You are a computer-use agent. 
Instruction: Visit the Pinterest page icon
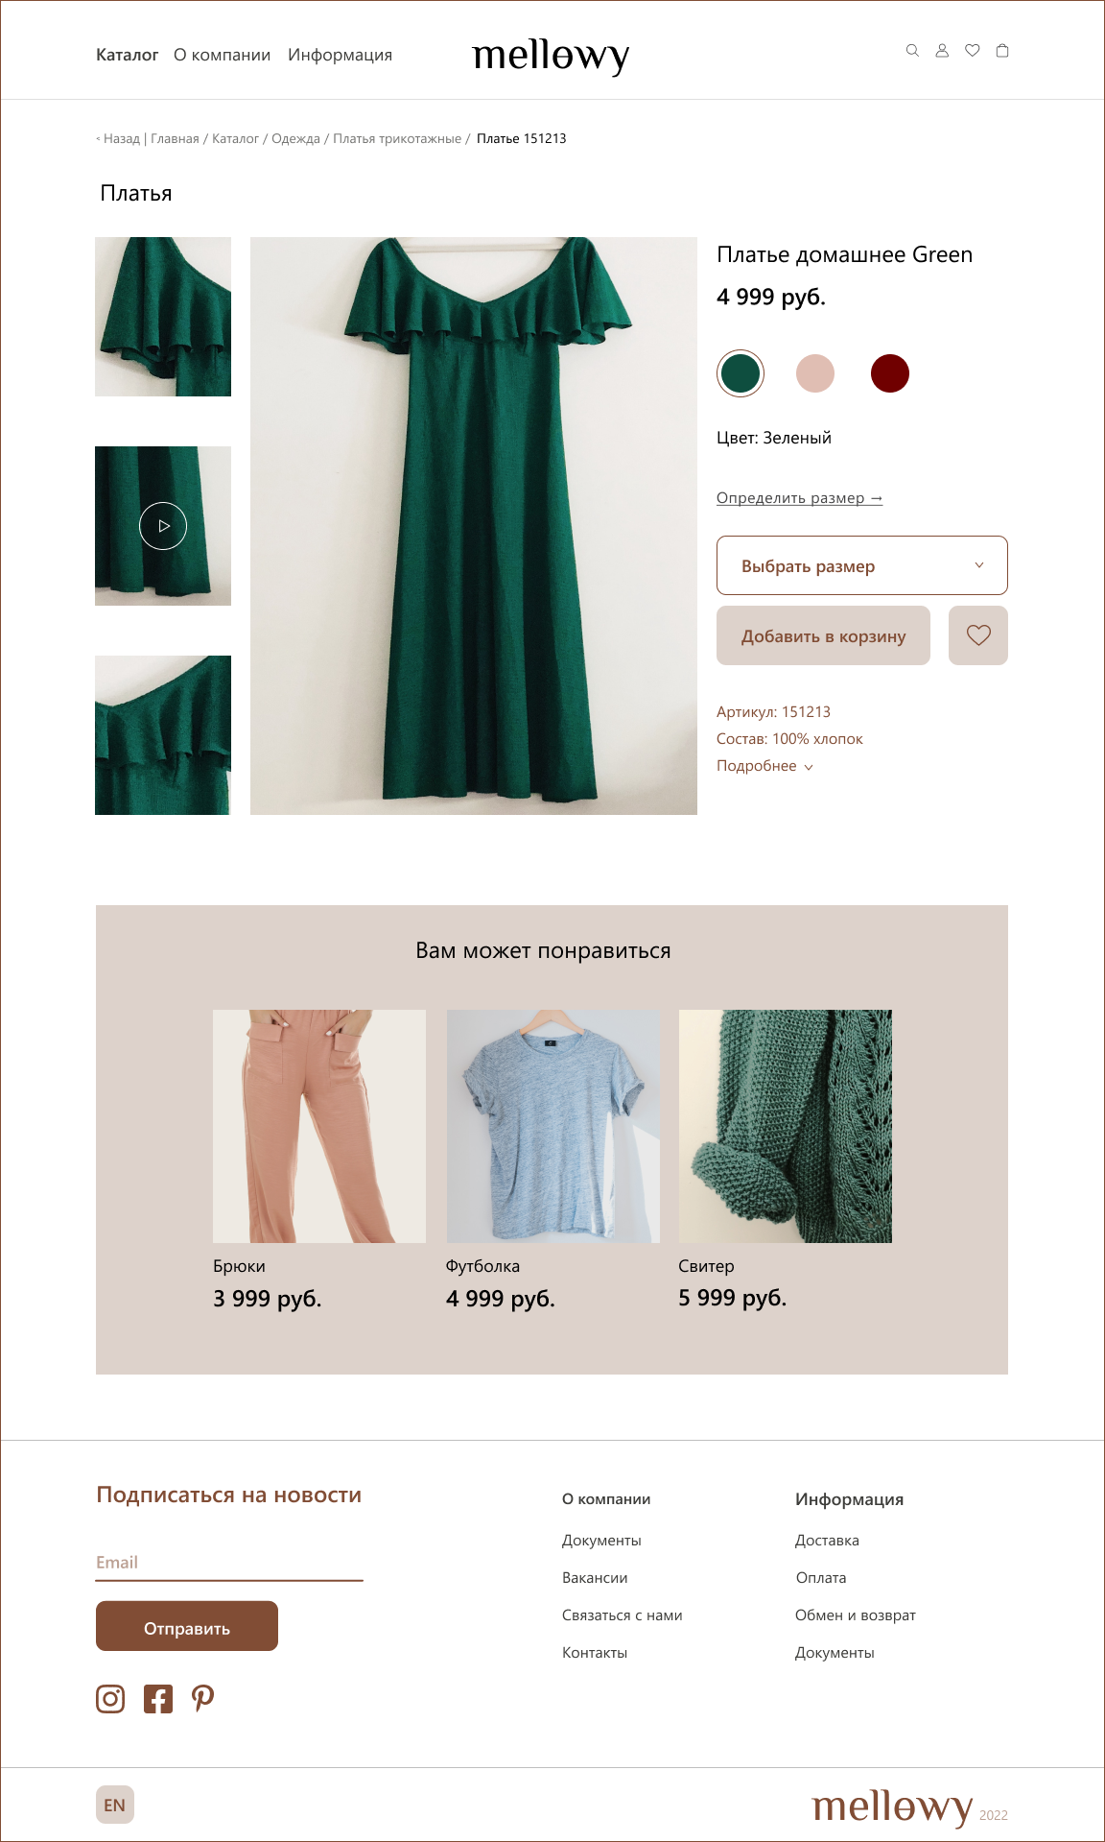(x=202, y=1699)
